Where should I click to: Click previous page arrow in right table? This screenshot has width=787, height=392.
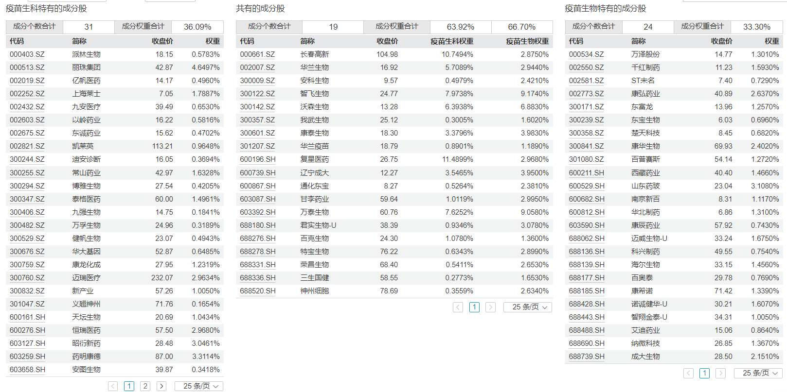click(688, 373)
